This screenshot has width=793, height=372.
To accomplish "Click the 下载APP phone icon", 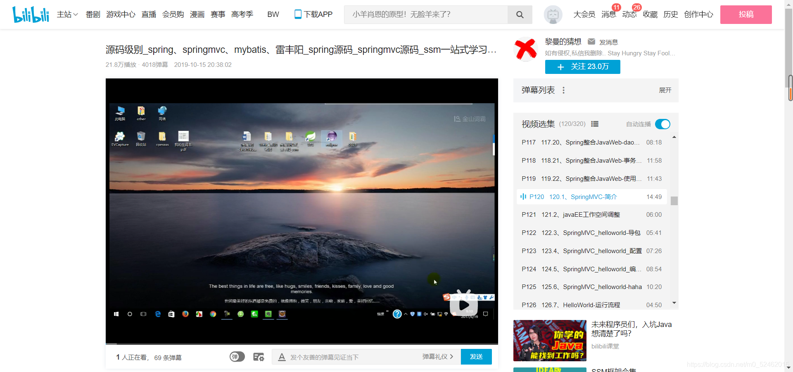I will 298,14.
